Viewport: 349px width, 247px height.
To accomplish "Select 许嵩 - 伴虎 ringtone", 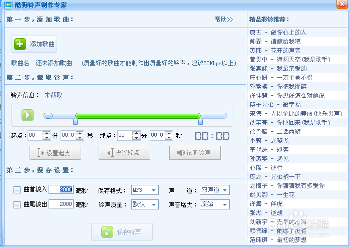I will 297,204.
